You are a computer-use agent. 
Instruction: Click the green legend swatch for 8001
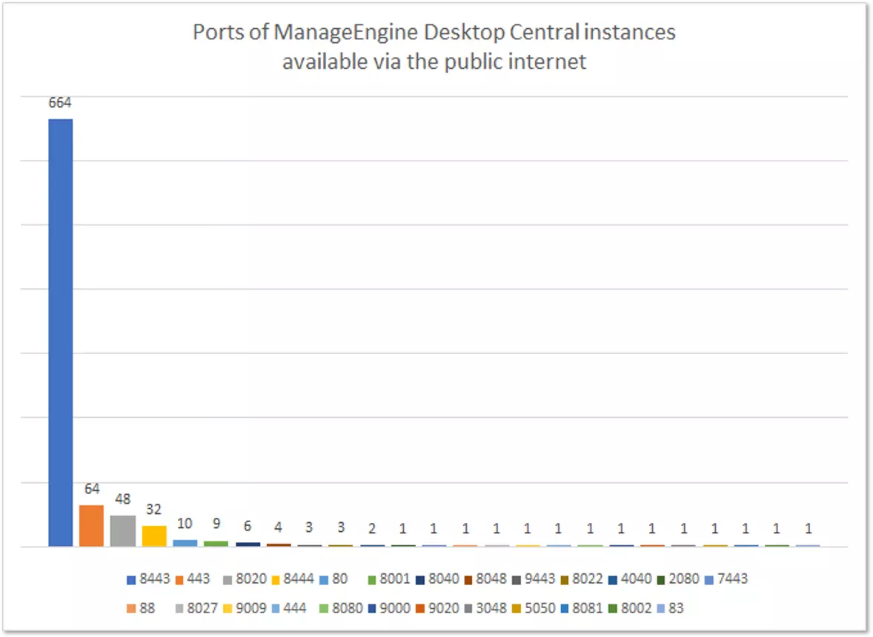[372, 580]
